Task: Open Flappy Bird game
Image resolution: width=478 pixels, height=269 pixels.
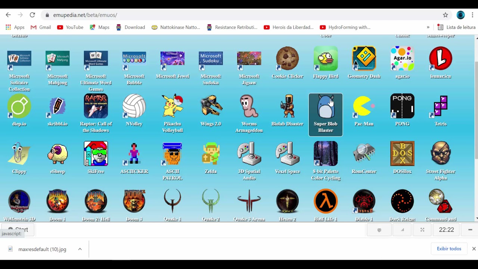Action: (326, 59)
